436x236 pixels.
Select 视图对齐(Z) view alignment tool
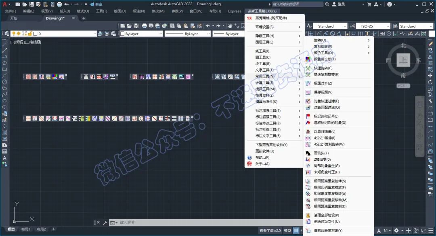(338, 83)
